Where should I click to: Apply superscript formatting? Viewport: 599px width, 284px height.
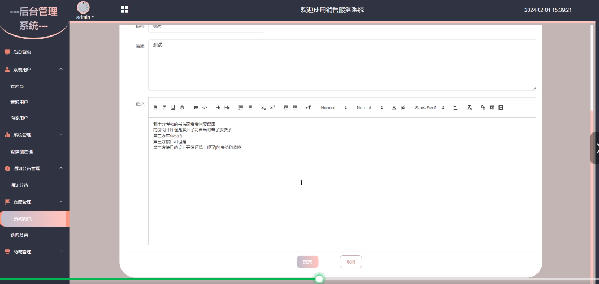[x=272, y=108]
